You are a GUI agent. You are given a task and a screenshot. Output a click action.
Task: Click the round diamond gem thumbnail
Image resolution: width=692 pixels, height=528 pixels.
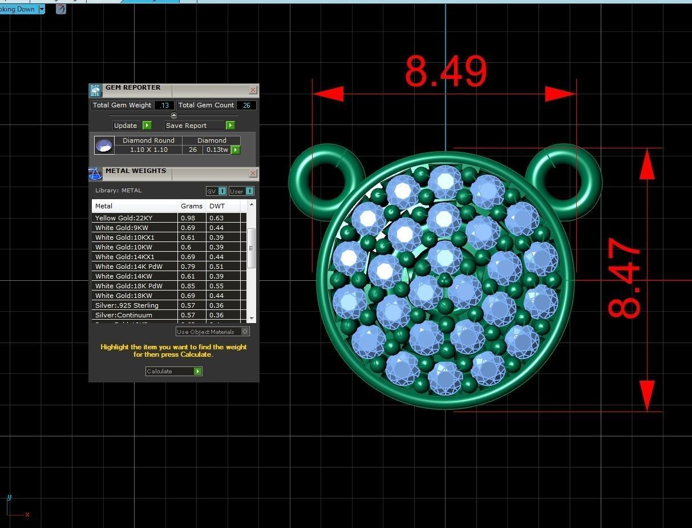104,146
